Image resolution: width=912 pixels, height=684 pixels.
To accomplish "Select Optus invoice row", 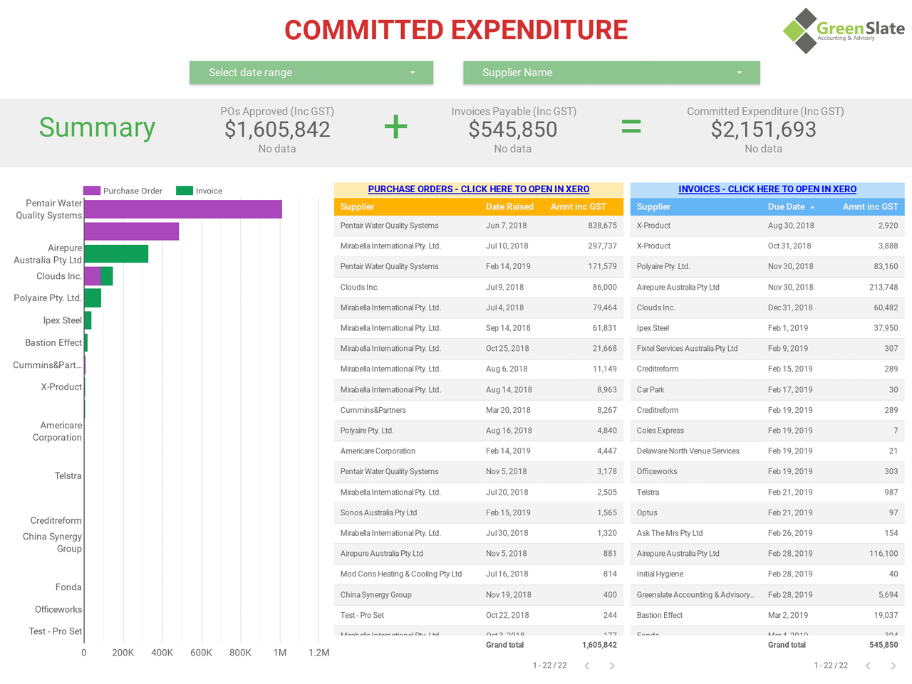I will pyautogui.click(x=767, y=512).
